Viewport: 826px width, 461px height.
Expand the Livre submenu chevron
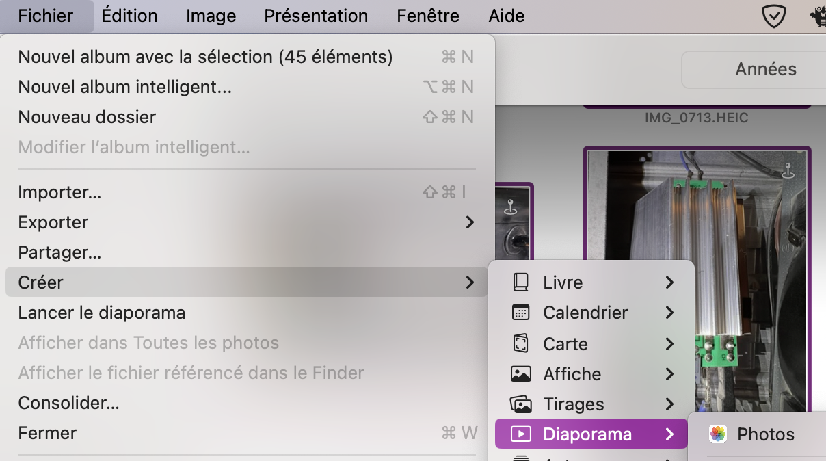[669, 282]
